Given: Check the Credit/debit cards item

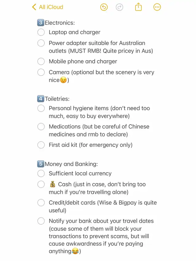Looking at the screenshot, I should [41, 203].
